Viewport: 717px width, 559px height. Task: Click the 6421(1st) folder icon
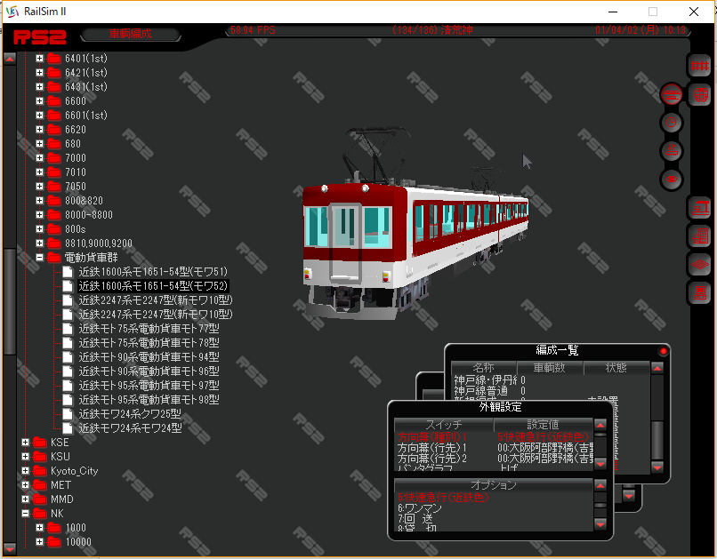coord(54,73)
